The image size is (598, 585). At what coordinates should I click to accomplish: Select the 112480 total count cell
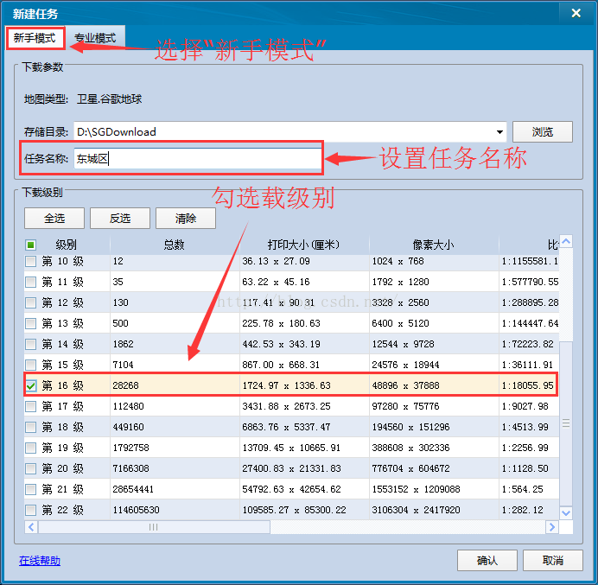pyautogui.click(x=175, y=406)
